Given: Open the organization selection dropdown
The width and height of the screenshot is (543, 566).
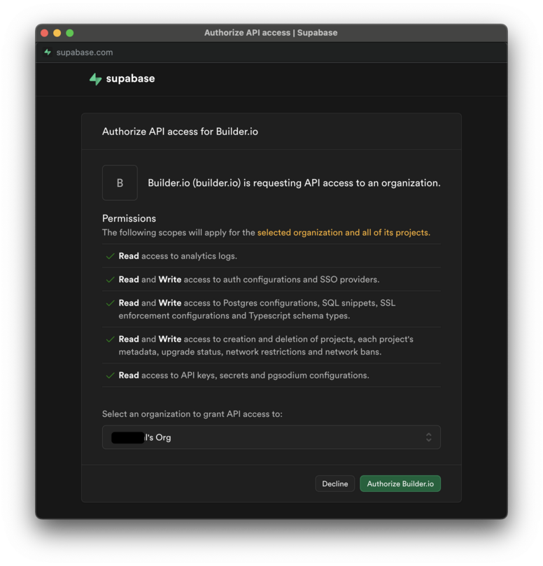Looking at the screenshot, I should tap(271, 437).
